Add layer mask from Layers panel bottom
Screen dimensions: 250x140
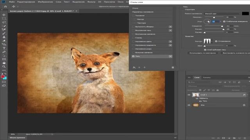[x=223, y=138]
